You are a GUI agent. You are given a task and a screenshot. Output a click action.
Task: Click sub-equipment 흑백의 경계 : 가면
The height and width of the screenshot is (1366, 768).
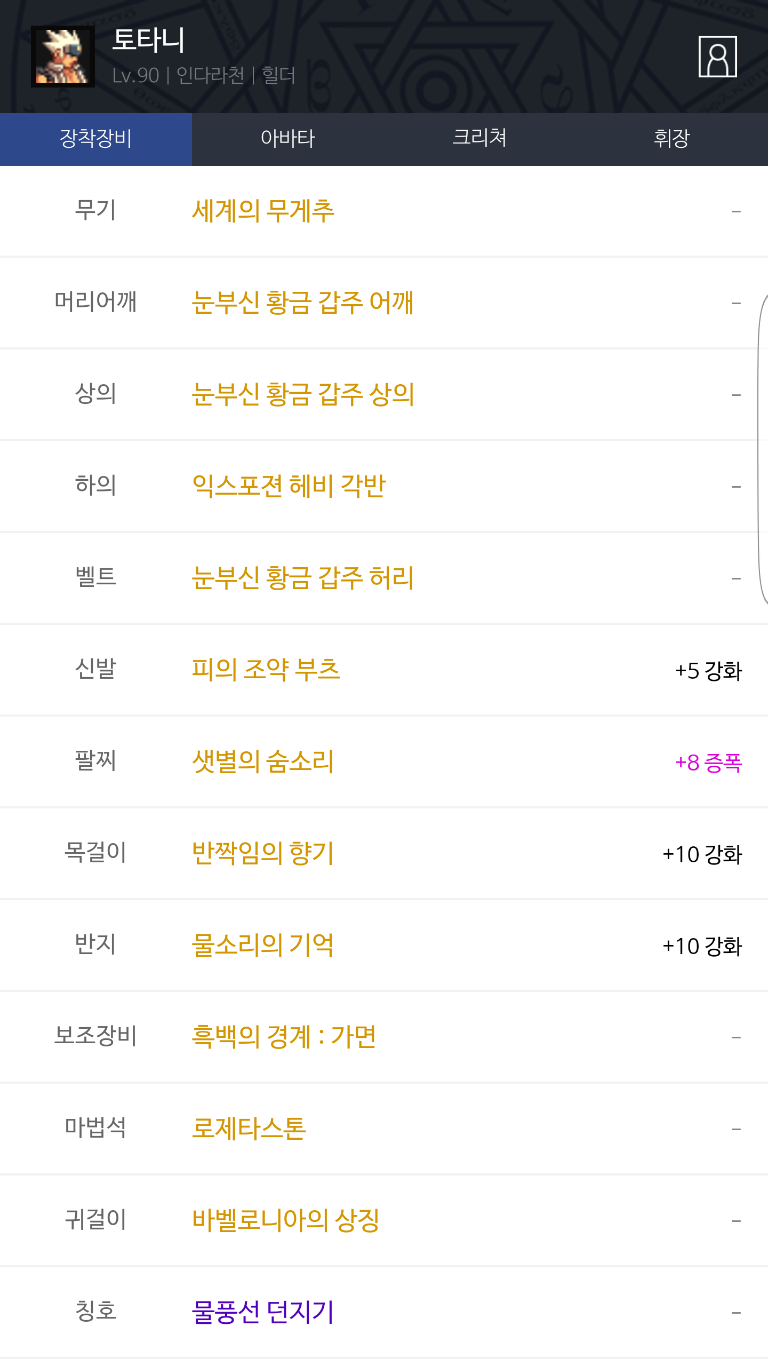[x=284, y=1037]
